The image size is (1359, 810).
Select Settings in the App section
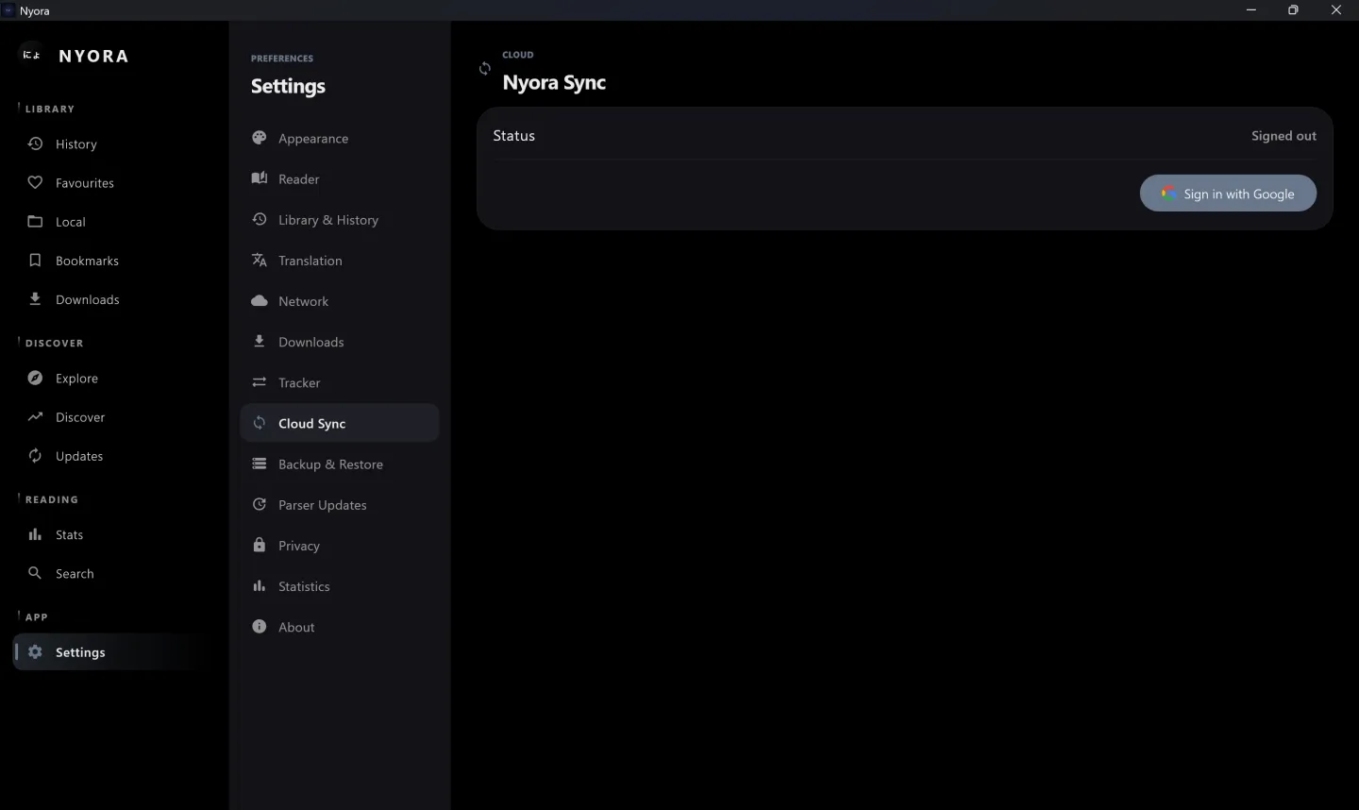(x=113, y=651)
